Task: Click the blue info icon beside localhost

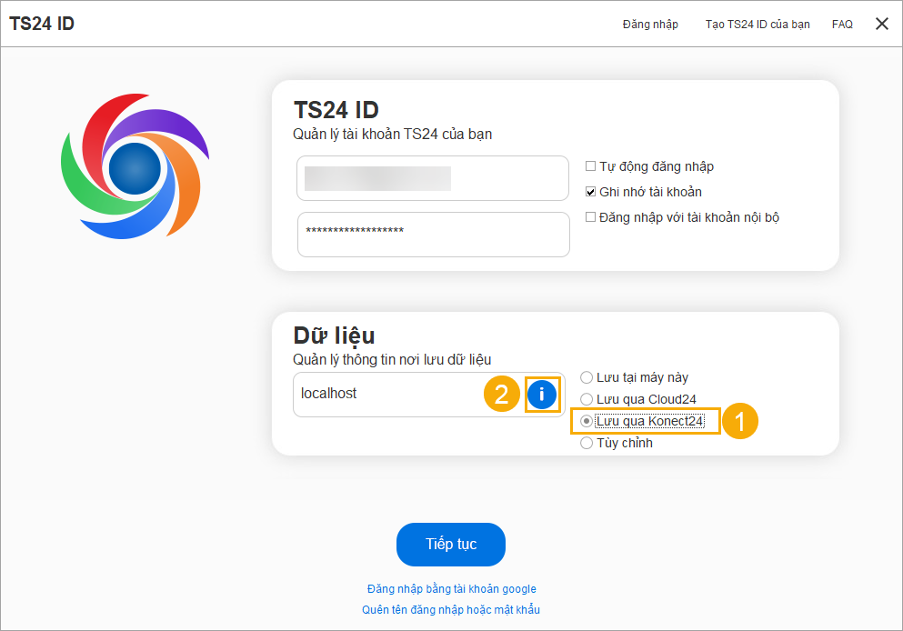Action: tap(542, 395)
